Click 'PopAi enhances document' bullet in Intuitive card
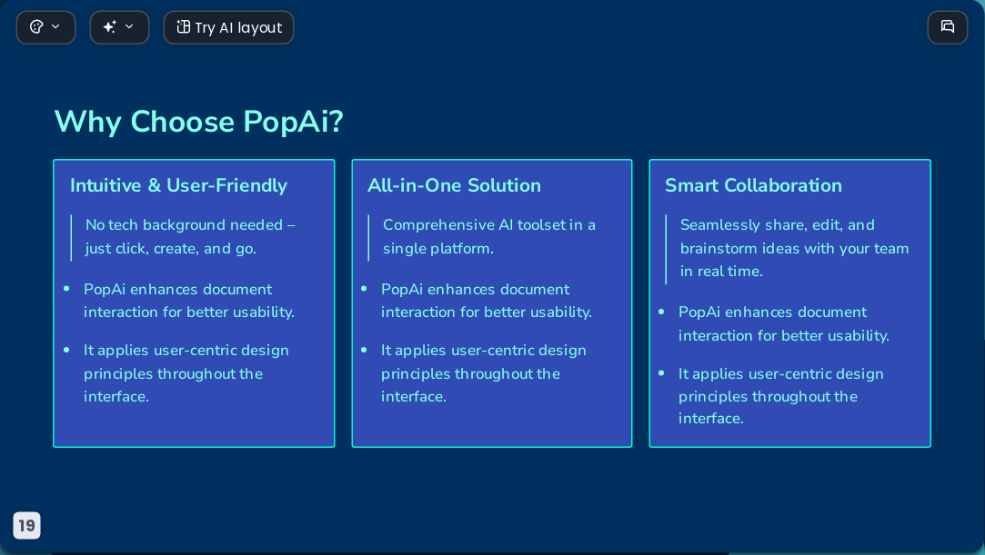 (x=188, y=301)
